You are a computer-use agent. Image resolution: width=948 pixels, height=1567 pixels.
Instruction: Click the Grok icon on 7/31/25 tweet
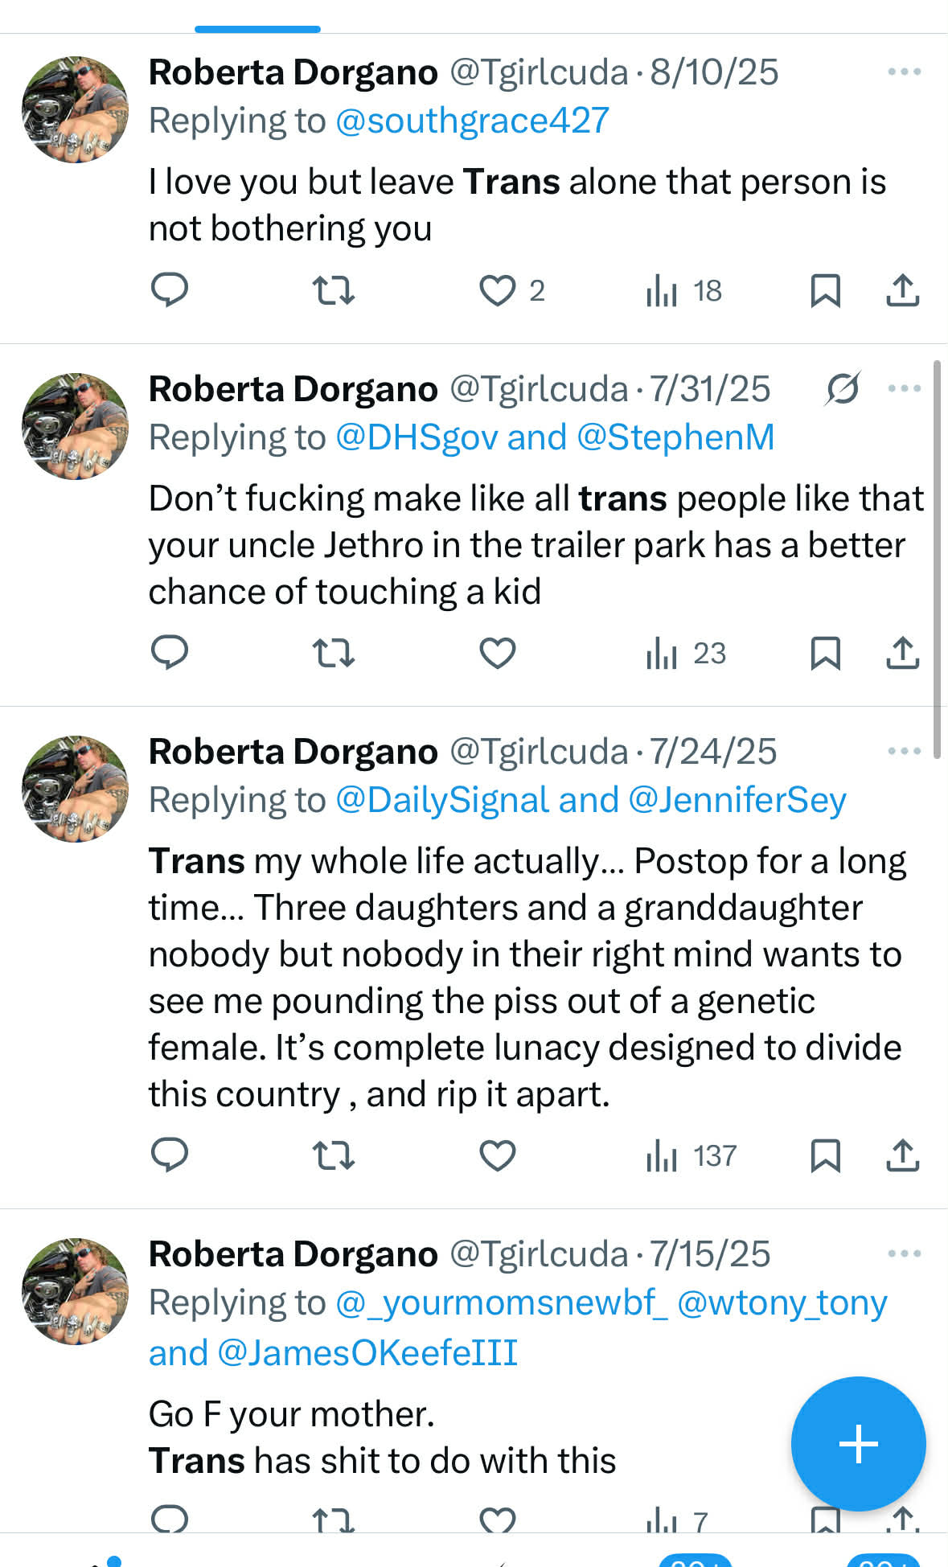click(x=843, y=389)
